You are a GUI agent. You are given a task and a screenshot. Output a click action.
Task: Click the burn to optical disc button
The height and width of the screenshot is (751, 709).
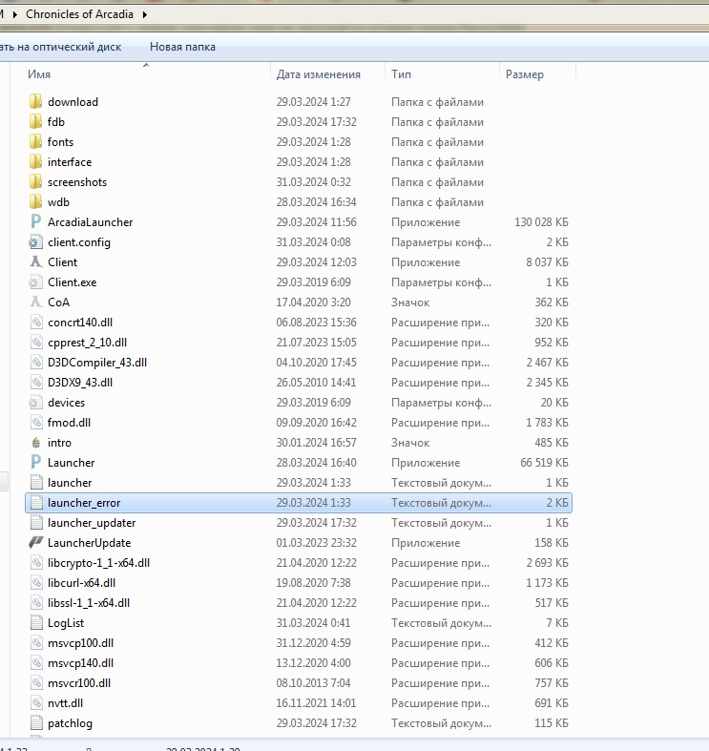[x=60, y=47]
